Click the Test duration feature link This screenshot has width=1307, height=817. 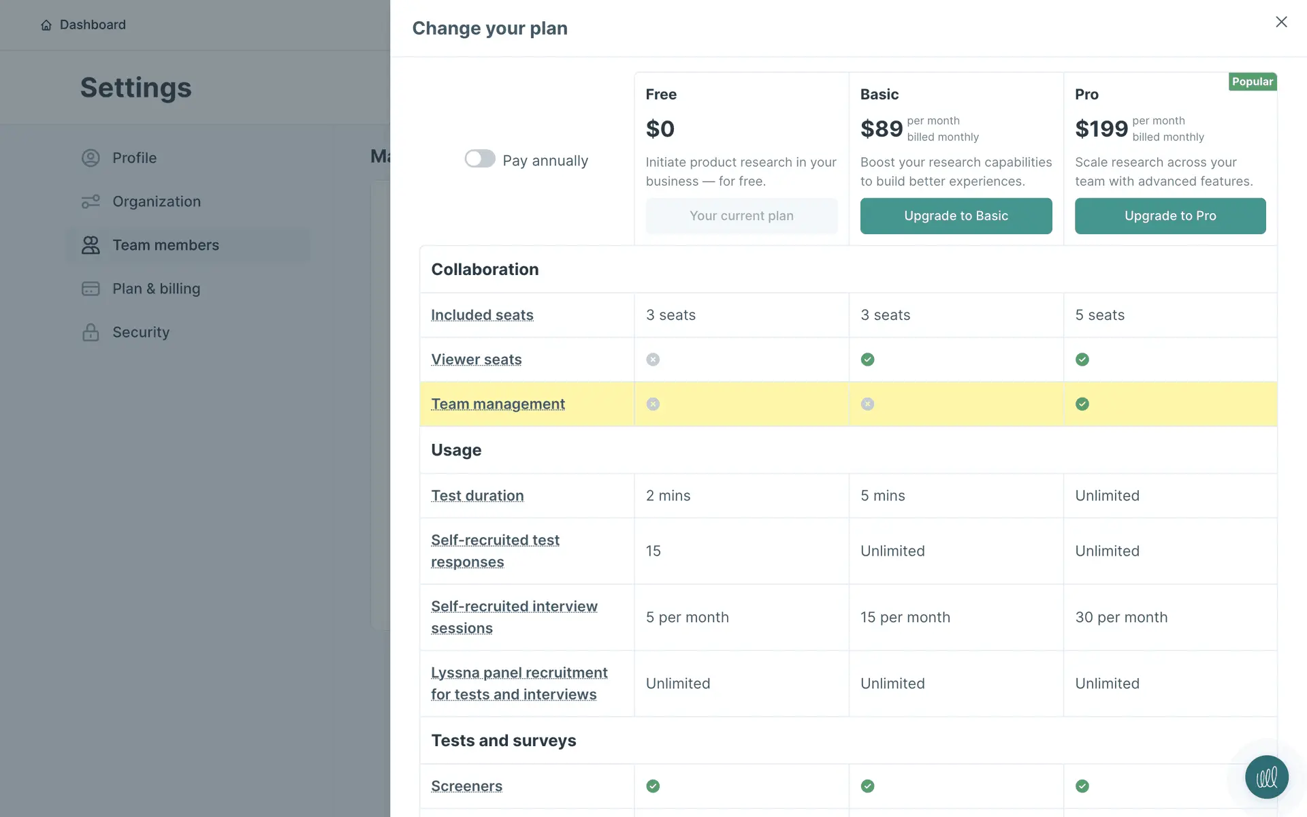coord(477,496)
